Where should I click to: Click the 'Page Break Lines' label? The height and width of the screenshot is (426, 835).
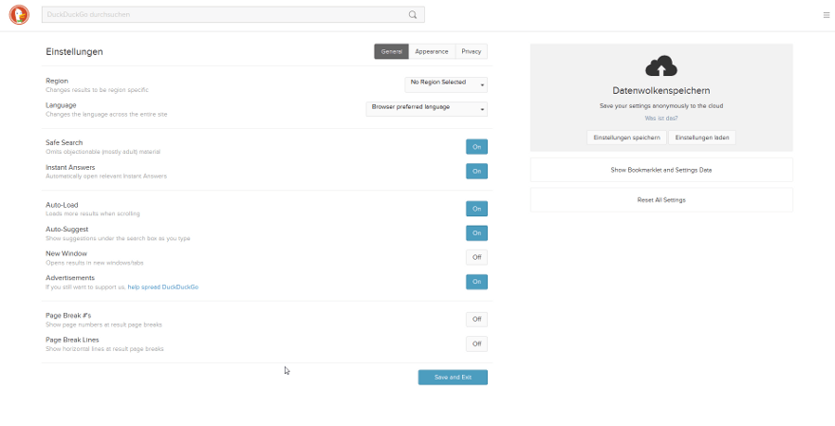[72, 340]
